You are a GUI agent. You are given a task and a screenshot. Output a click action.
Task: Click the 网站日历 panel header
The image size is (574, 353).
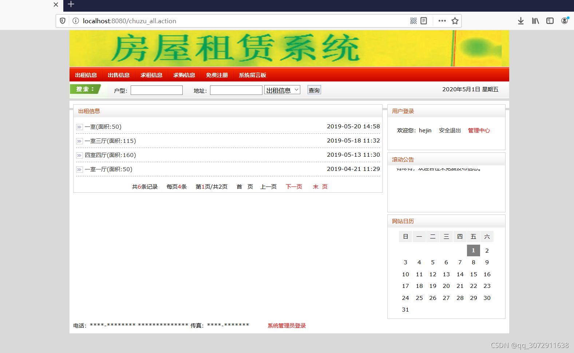[x=446, y=221]
